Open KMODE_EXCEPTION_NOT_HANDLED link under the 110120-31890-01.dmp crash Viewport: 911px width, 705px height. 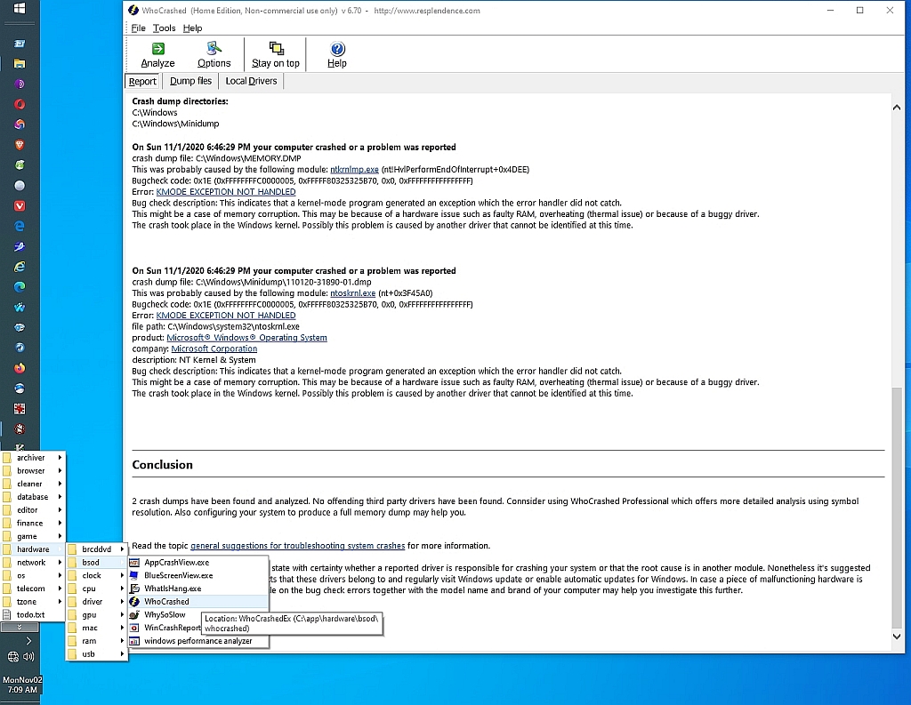coord(226,316)
